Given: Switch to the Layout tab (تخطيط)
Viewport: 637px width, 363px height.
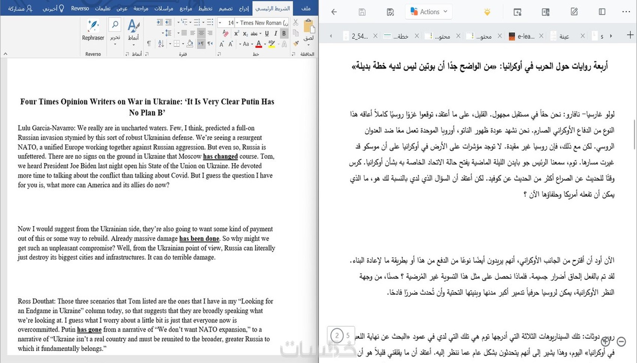Looking at the screenshot, I should pos(205,8).
